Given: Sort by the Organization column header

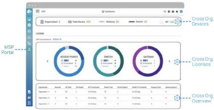Looking at the screenshot, I should pyautogui.click(x=43, y=87).
